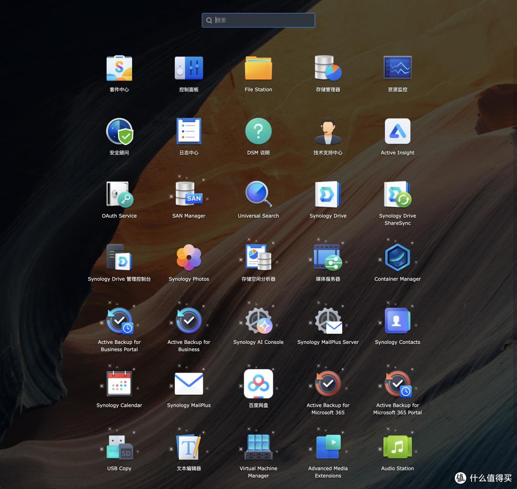Launch Audio Station
517x489 pixels.
(x=397, y=447)
